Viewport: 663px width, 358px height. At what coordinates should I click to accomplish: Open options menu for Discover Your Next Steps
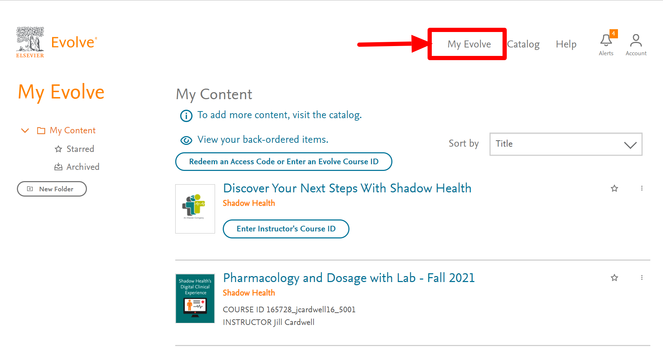tap(642, 188)
